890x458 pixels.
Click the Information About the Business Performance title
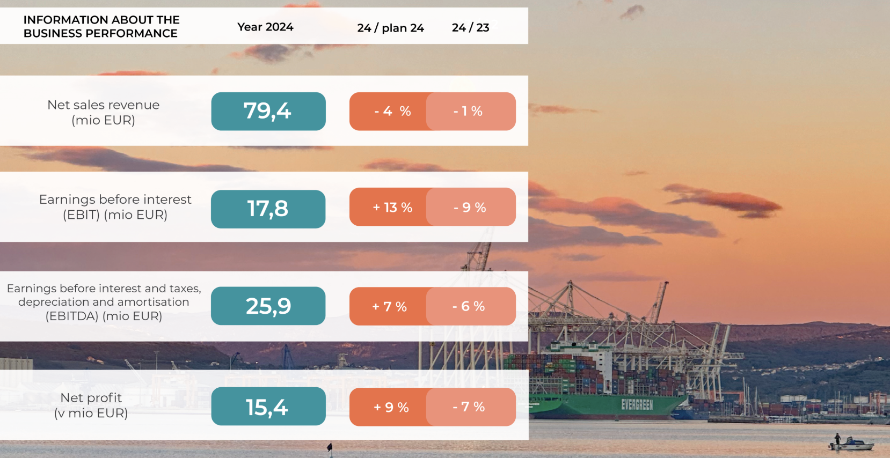point(101,26)
